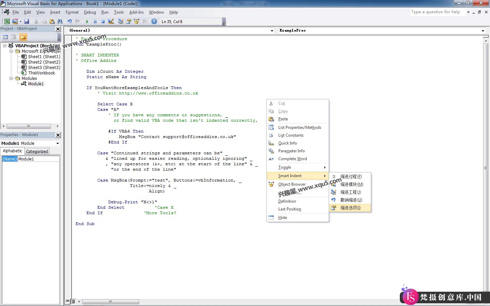Click the Break pause icon

tap(95, 21)
